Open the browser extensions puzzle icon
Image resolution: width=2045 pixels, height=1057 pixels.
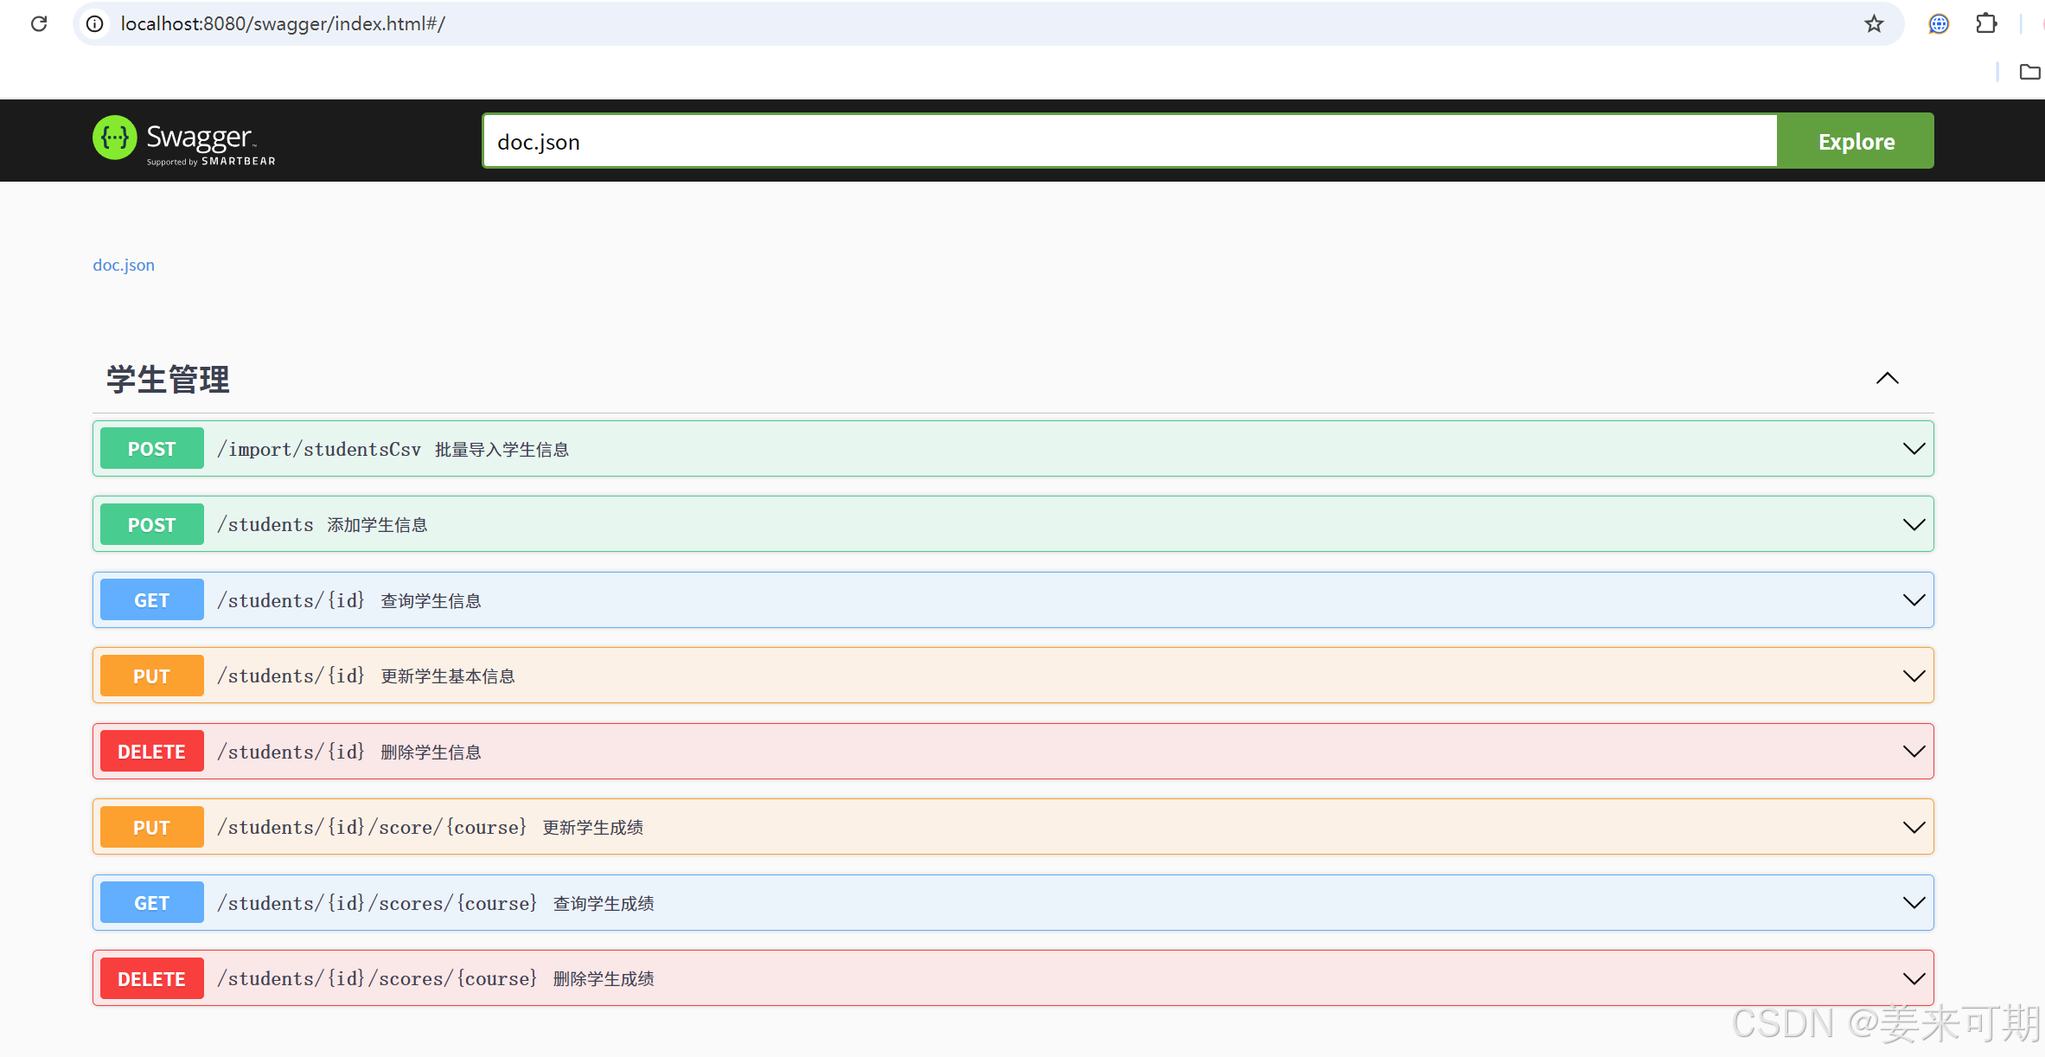[x=1986, y=23]
